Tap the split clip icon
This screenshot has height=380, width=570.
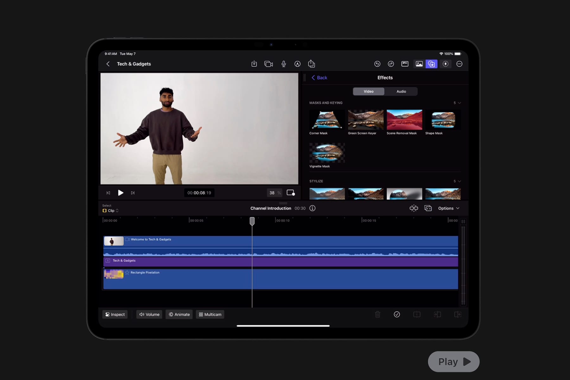417,314
